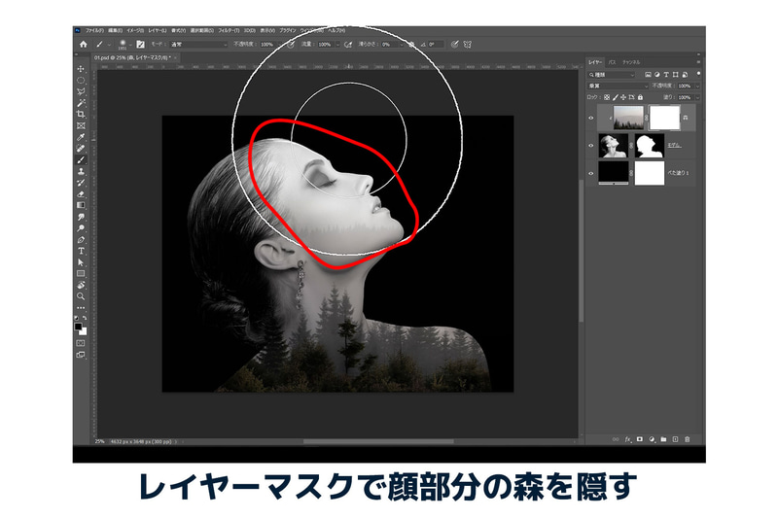Toggle pressure for opacity icon
This screenshot has height=518, width=778.
291,44
